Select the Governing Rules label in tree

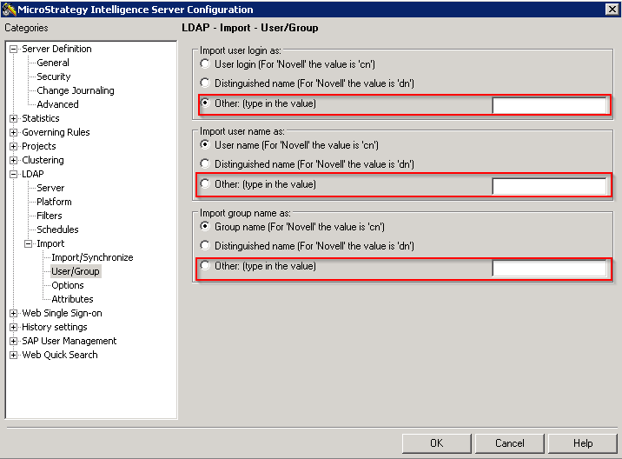[56, 132]
